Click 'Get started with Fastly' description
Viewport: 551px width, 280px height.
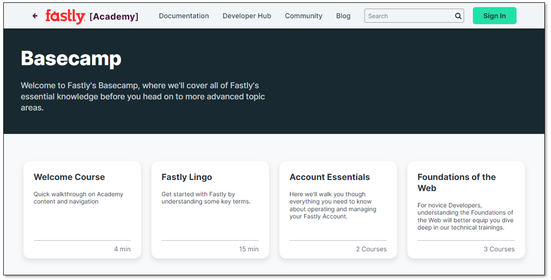click(206, 198)
